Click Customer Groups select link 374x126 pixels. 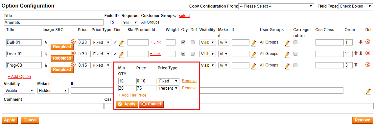point(184,16)
